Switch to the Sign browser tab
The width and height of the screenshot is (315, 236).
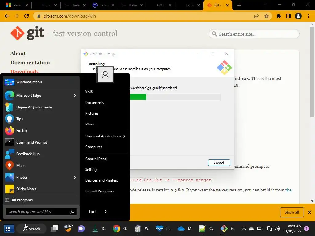tap(46, 5)
